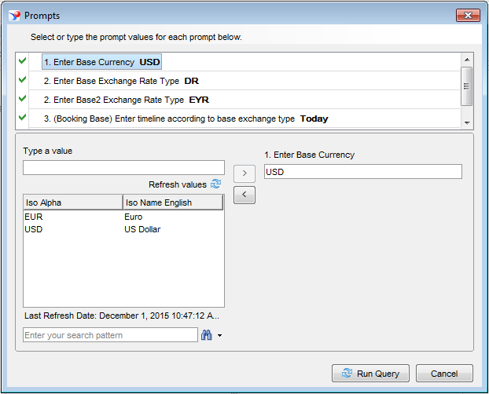Click the green checkmark beside Base Currency prompt

22,61
